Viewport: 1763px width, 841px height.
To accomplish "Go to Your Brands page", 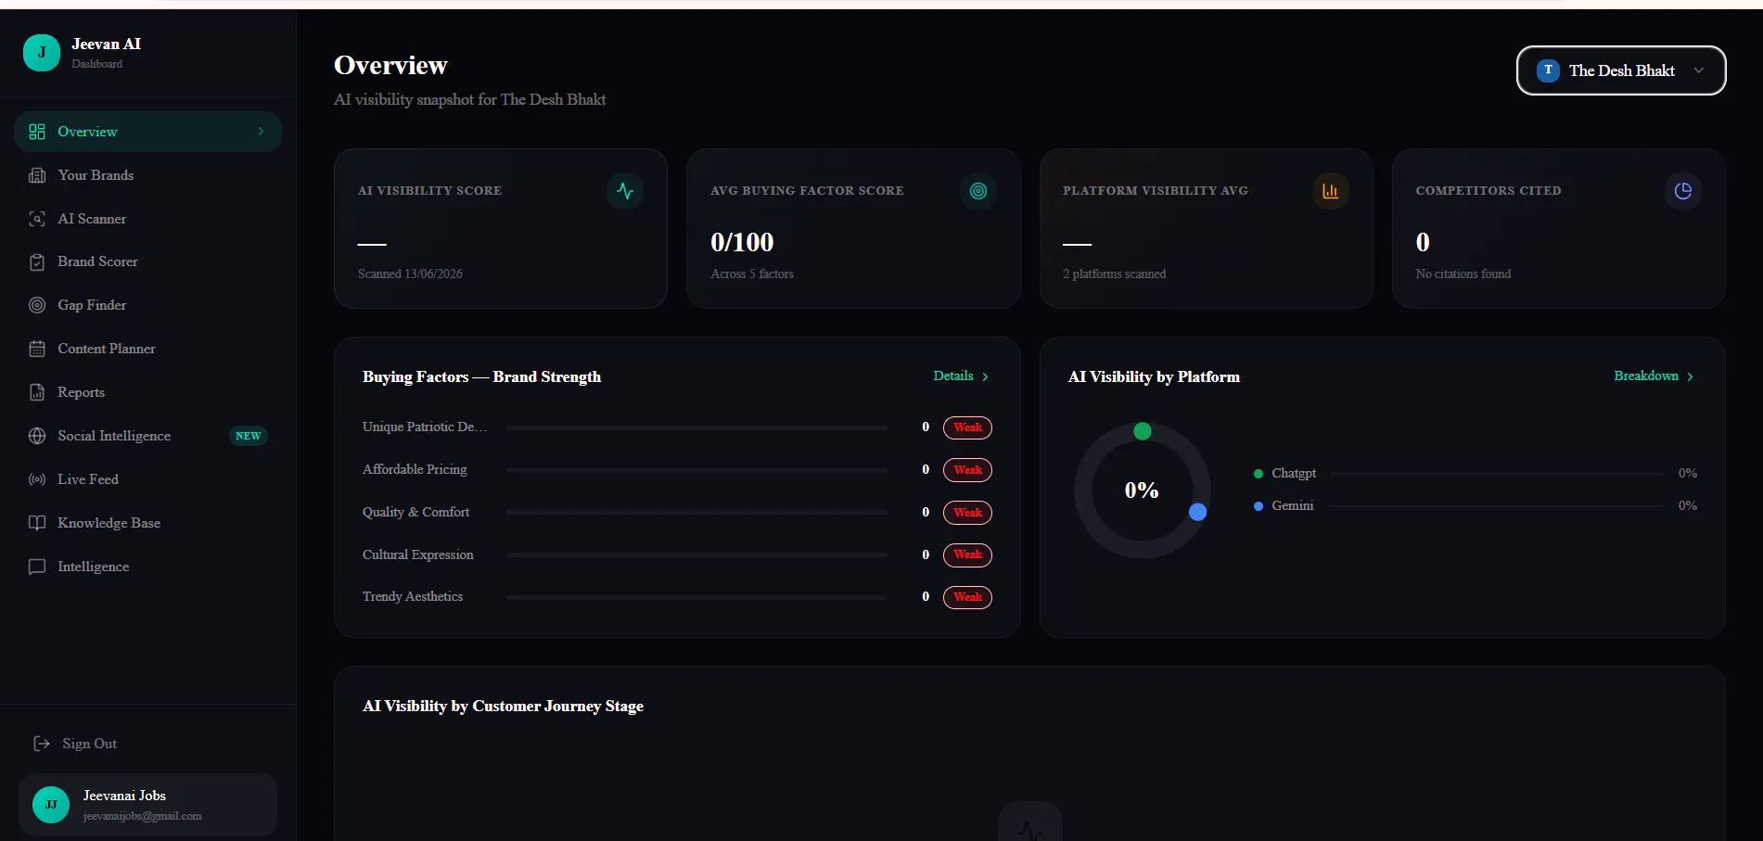I will click(147, 175).
